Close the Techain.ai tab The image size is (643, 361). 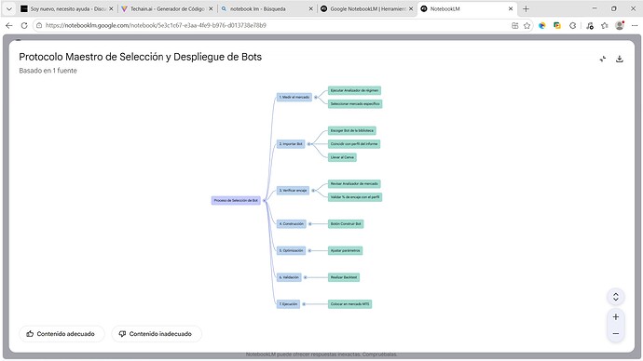211,8
